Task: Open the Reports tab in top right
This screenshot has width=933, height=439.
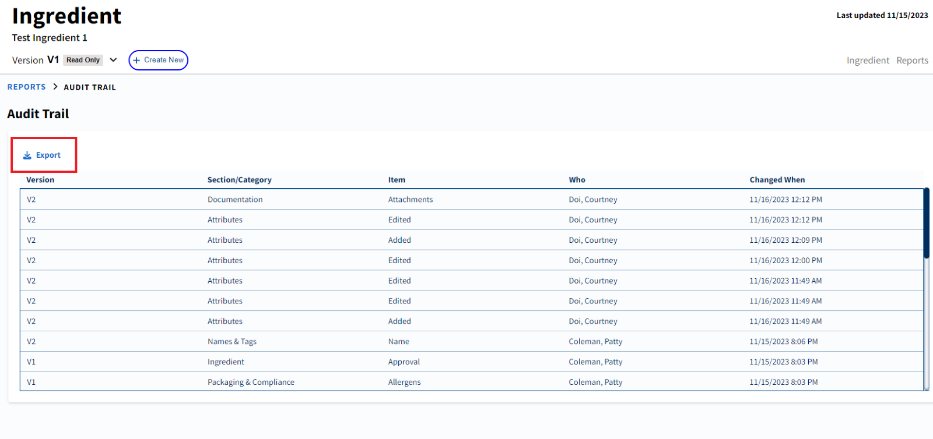Action: pyautogui.click(x=912, y=61)
